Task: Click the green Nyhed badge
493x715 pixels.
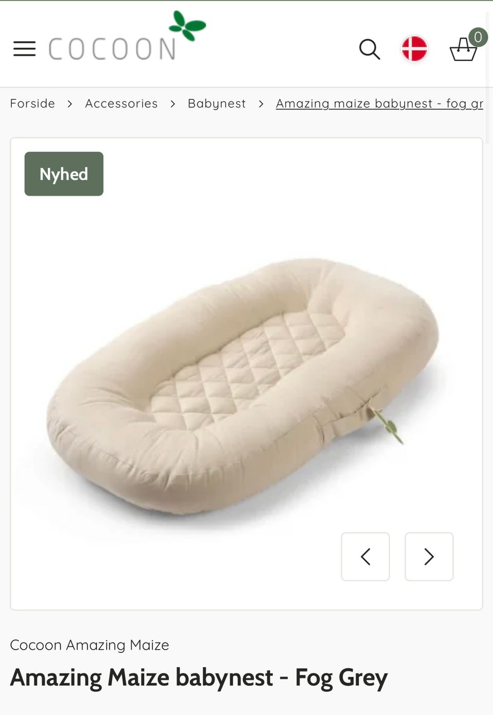Action: (64, 174)
